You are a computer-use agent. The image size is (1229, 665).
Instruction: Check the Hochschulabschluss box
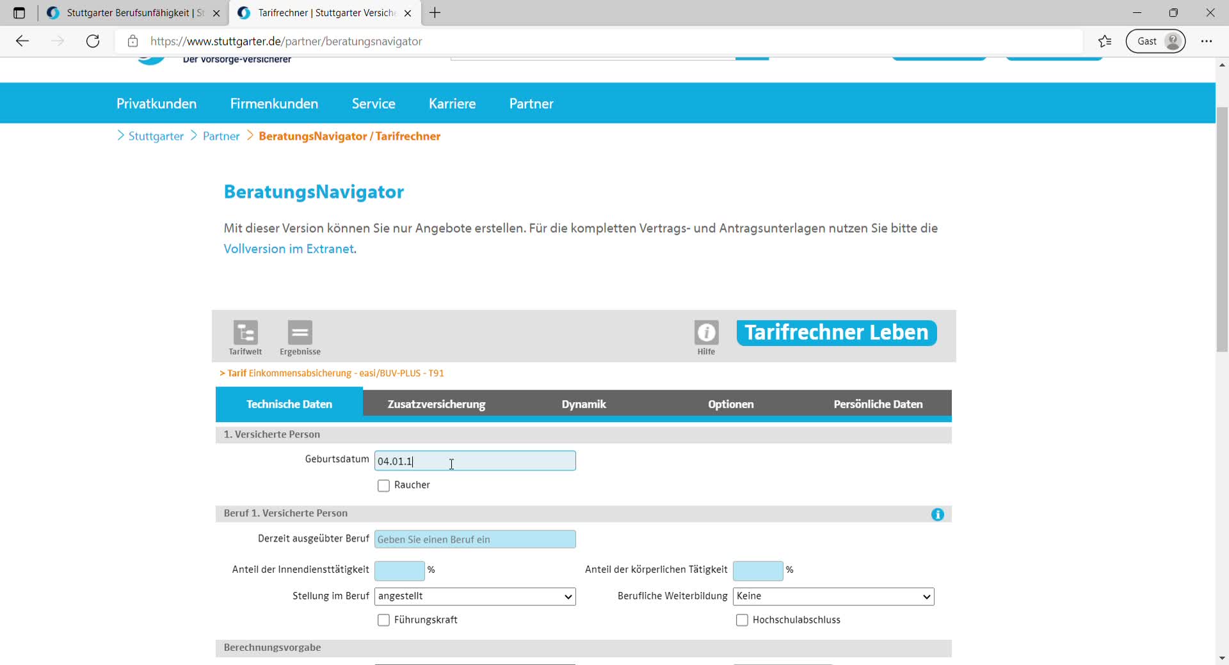tap(742, 620)
